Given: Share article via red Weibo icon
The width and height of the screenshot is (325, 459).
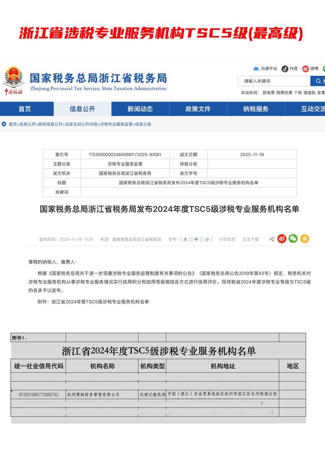Looking at the screenshot, I should tap(282, 239).
